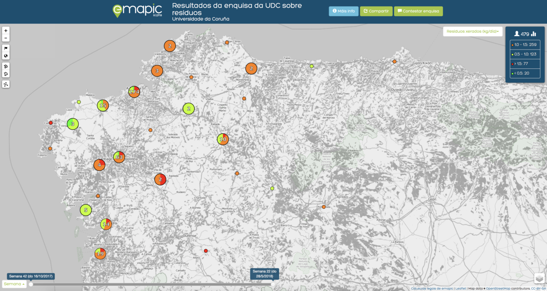Screen dimensions: 547x291
Task: Click the bar chart statistics icon
Action: tap(533, 34)
